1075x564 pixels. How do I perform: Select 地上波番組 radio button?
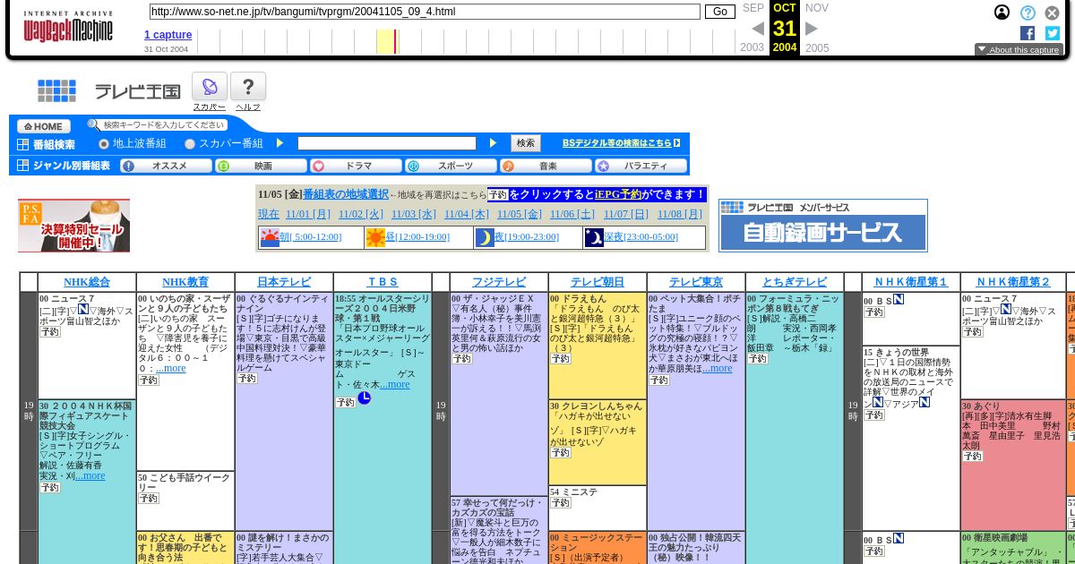point(104,143)
